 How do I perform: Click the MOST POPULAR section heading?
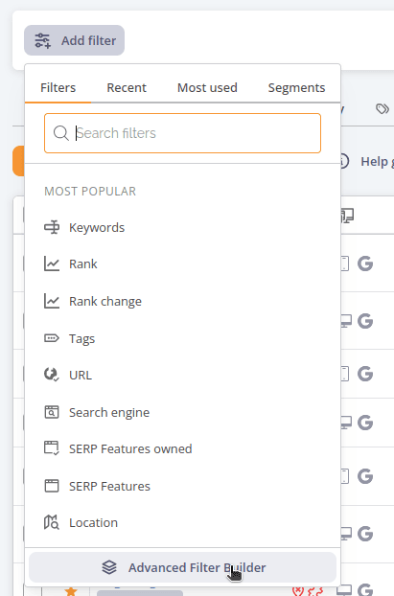point(90,192)
